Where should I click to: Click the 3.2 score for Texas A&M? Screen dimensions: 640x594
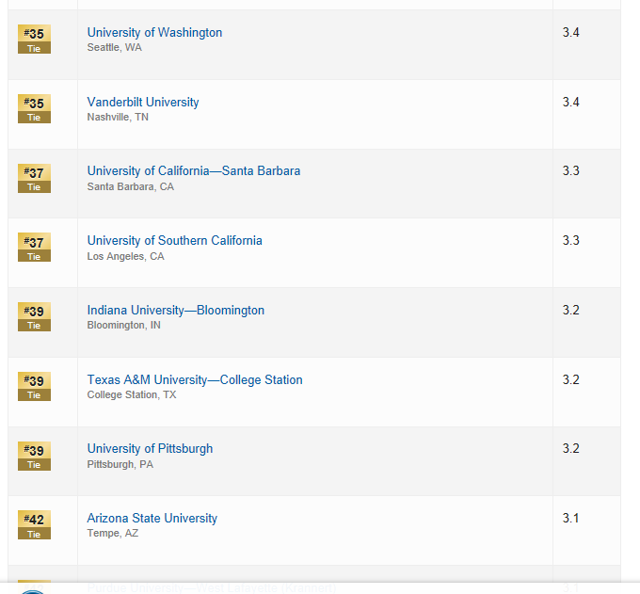pos(570,379)
